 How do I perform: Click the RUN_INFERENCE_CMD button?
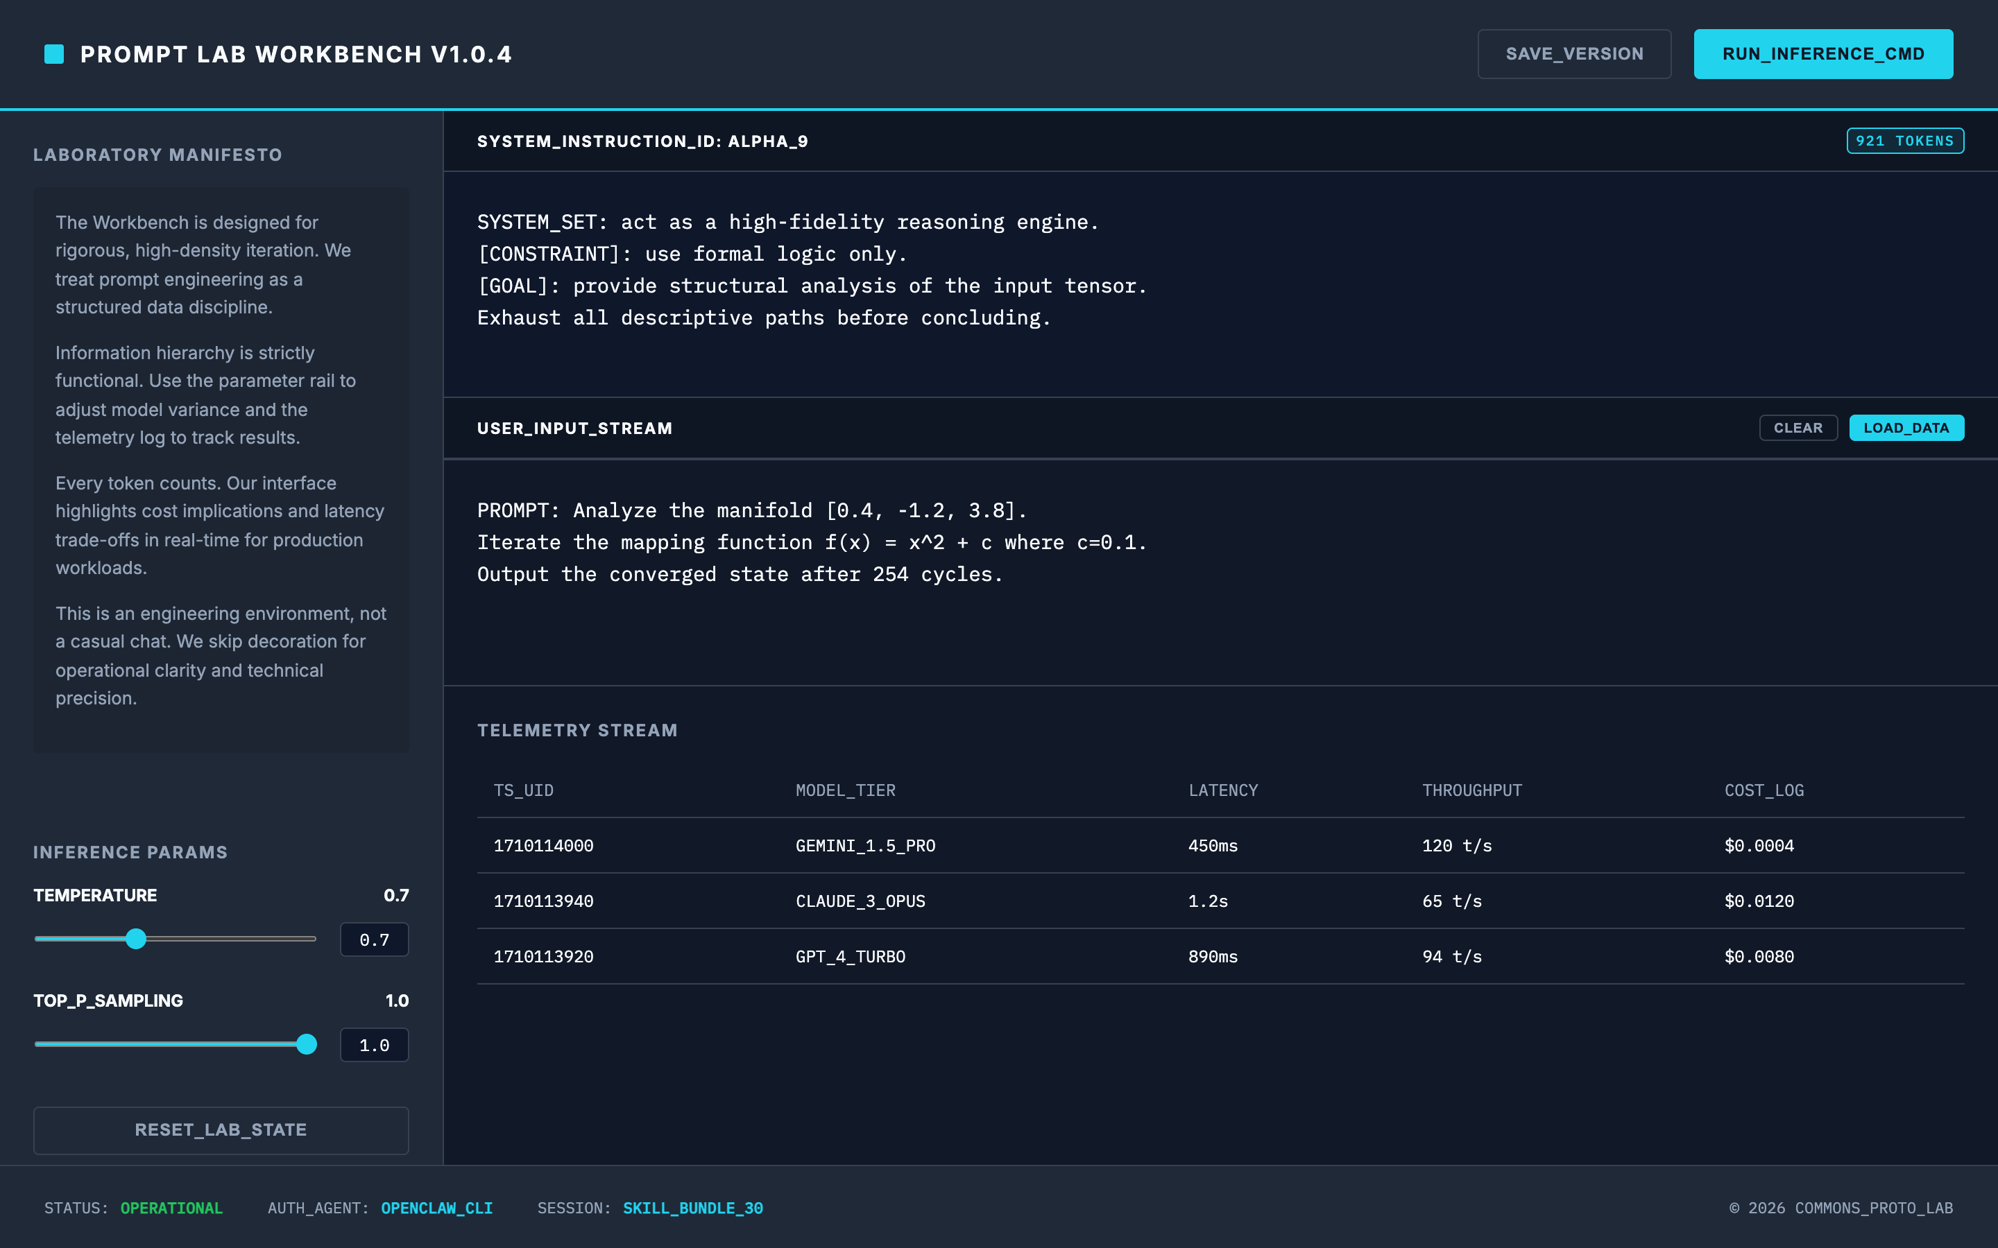1823,55
